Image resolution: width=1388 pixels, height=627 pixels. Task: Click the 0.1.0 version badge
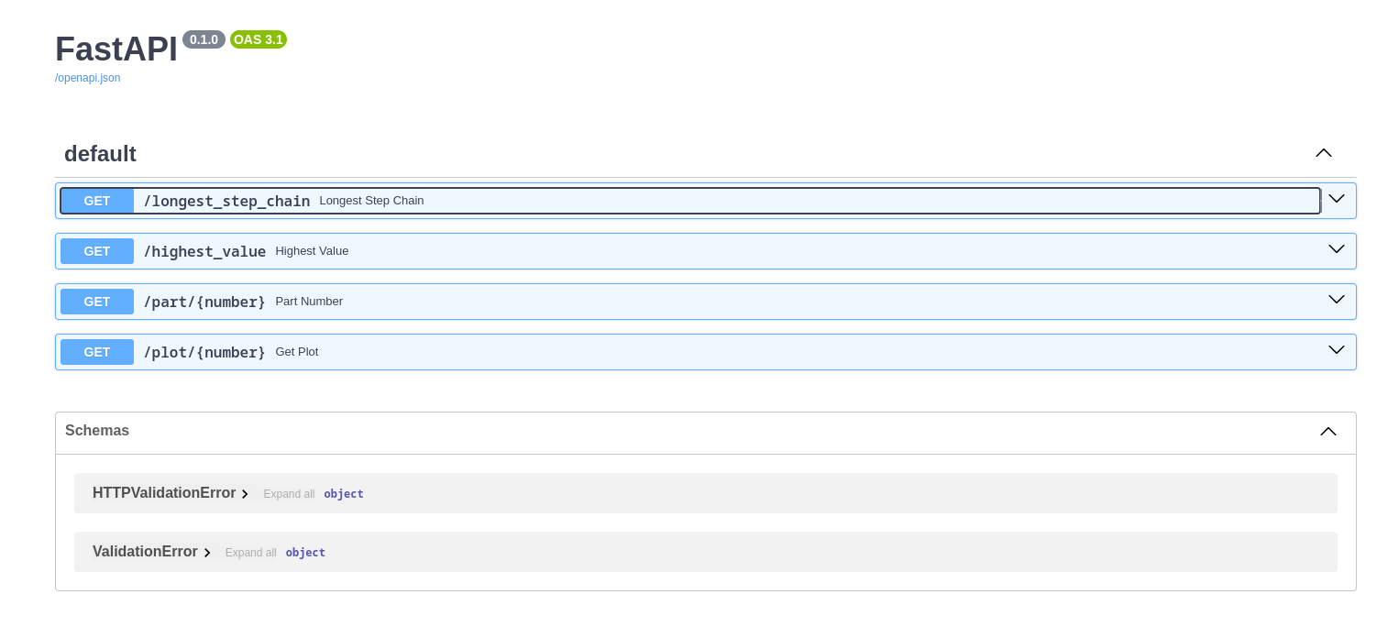click(204, 39)
